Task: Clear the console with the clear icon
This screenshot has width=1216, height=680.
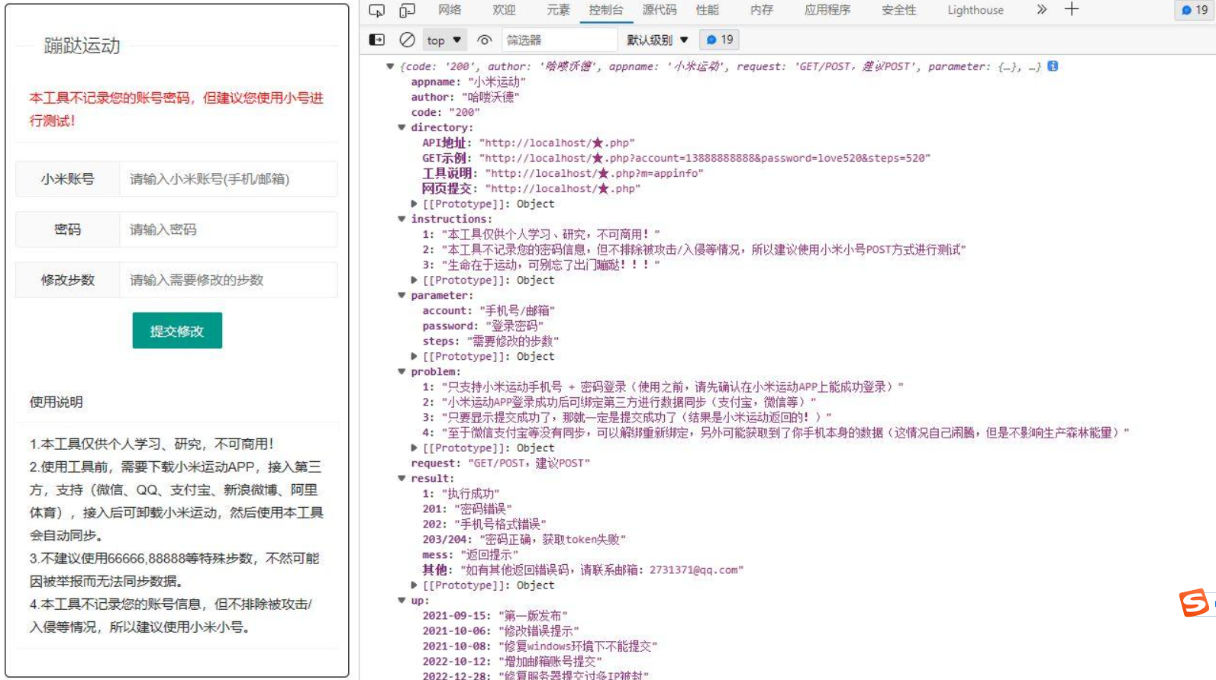Action: pyautogui.click(x=408, y=40)
